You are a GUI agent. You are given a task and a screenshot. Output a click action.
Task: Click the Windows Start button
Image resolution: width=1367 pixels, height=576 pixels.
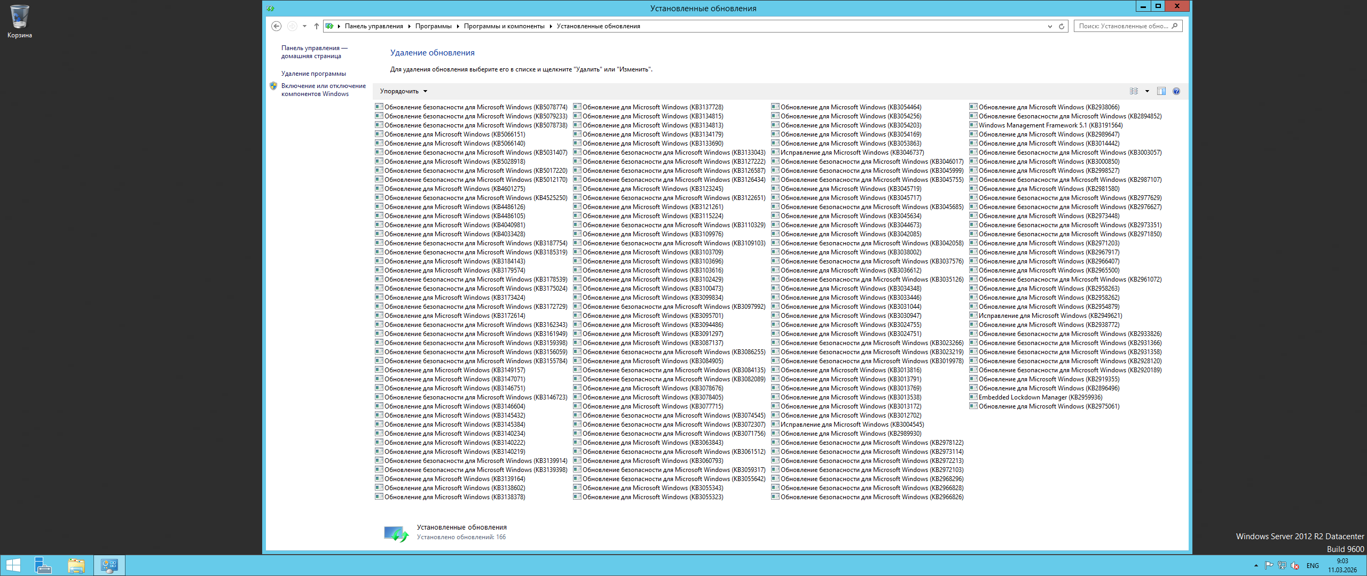coord(13,565)
